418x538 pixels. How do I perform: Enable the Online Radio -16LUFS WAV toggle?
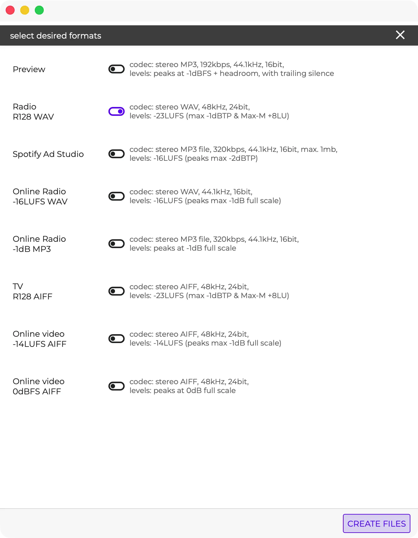117,196
